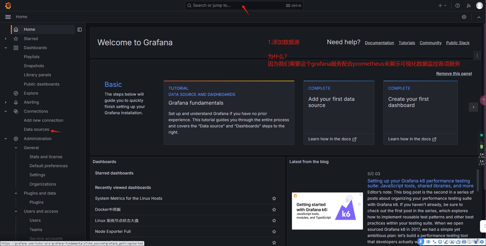
Task: Collapse the Dashboards section chevron
Action: pyautogui.click(x=6, y=48)
